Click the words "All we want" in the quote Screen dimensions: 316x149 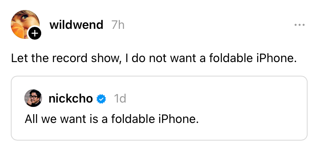point(56,119)
